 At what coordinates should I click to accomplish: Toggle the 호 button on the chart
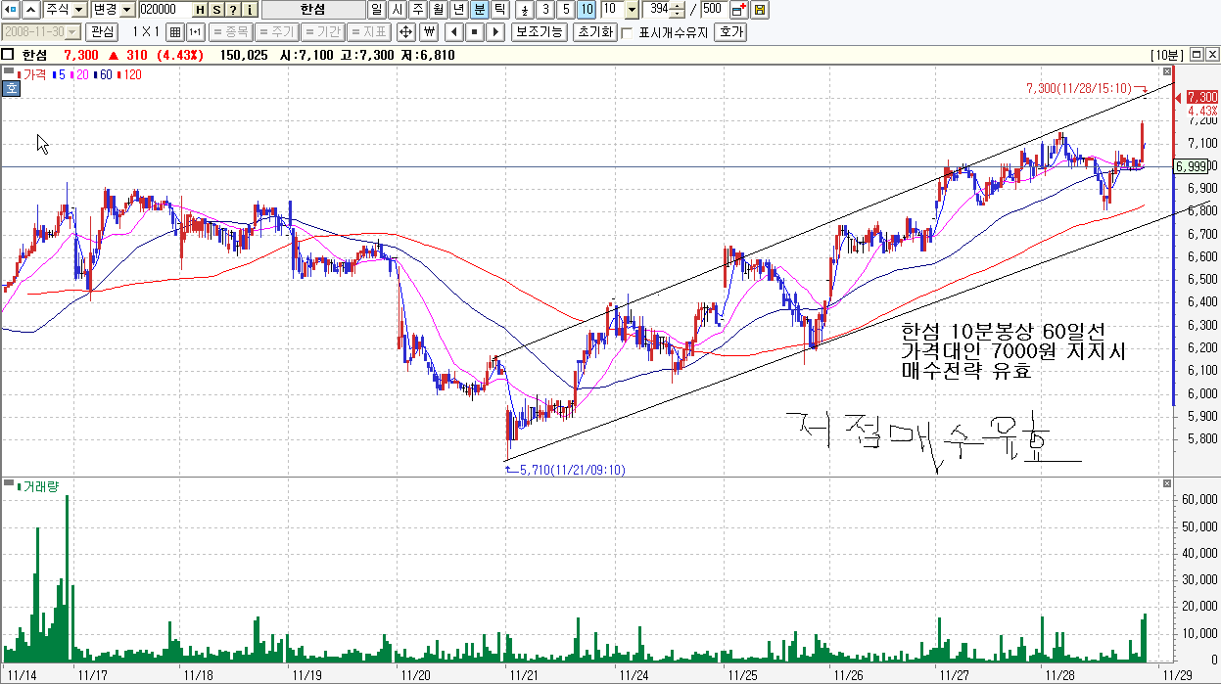coord(11,88)
